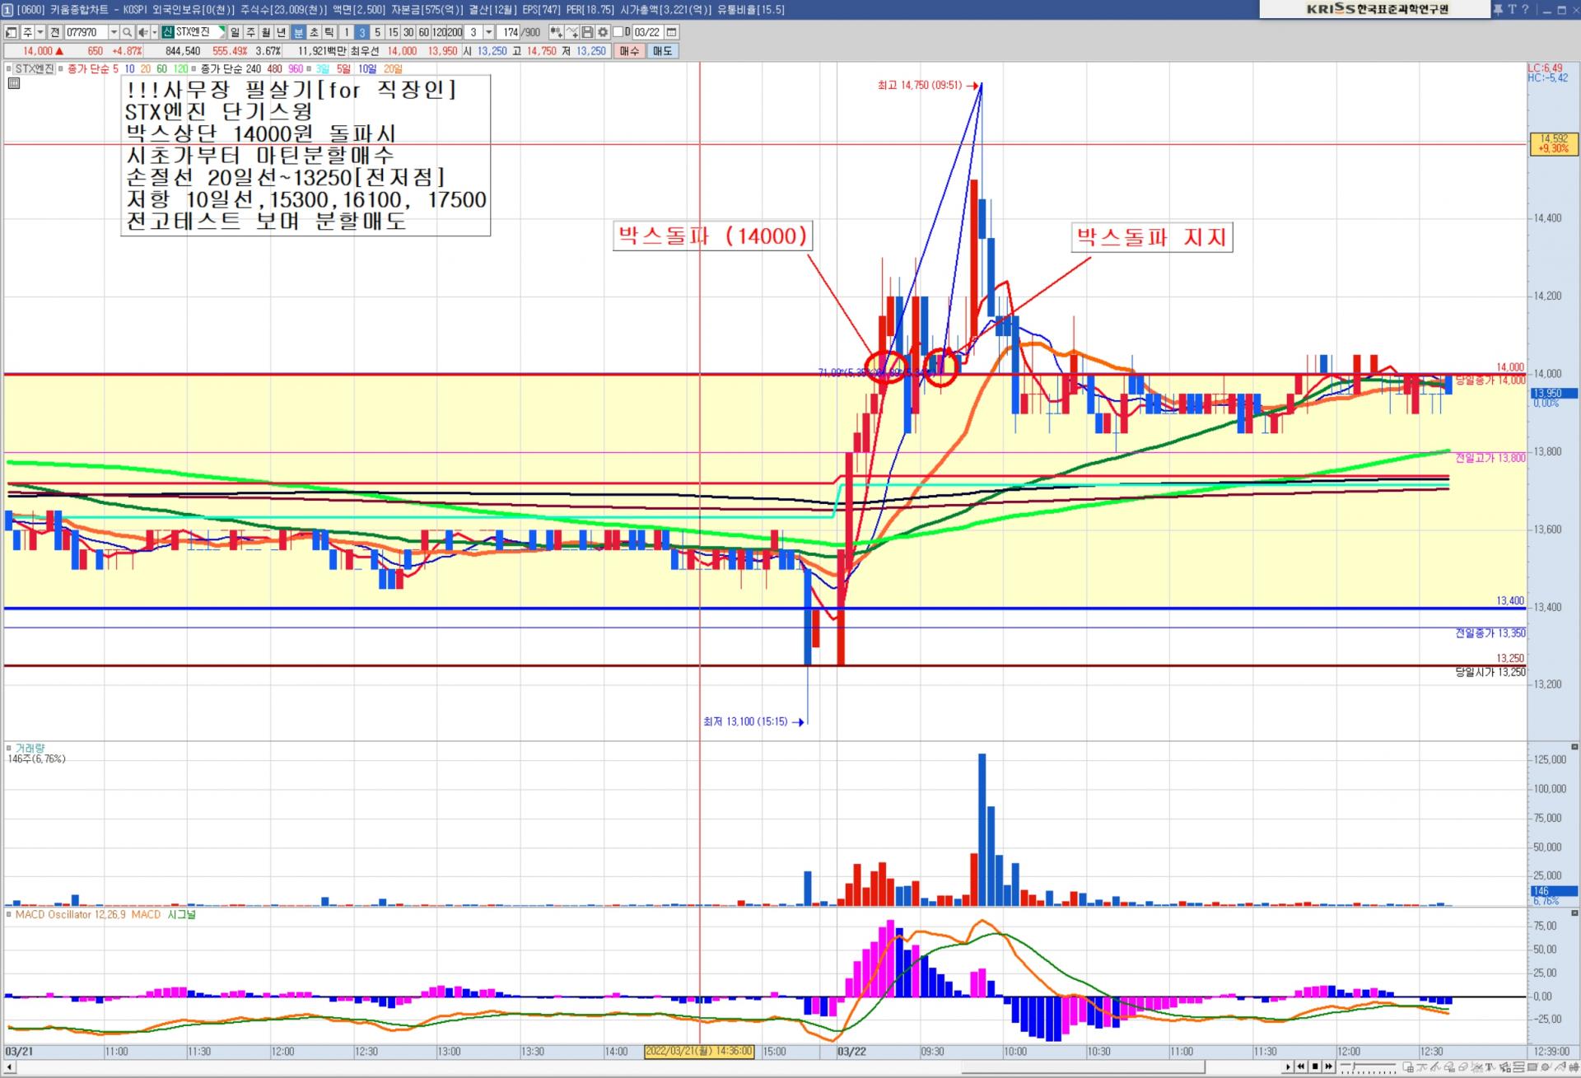Click the speaker sound icon

coord(142,32)
